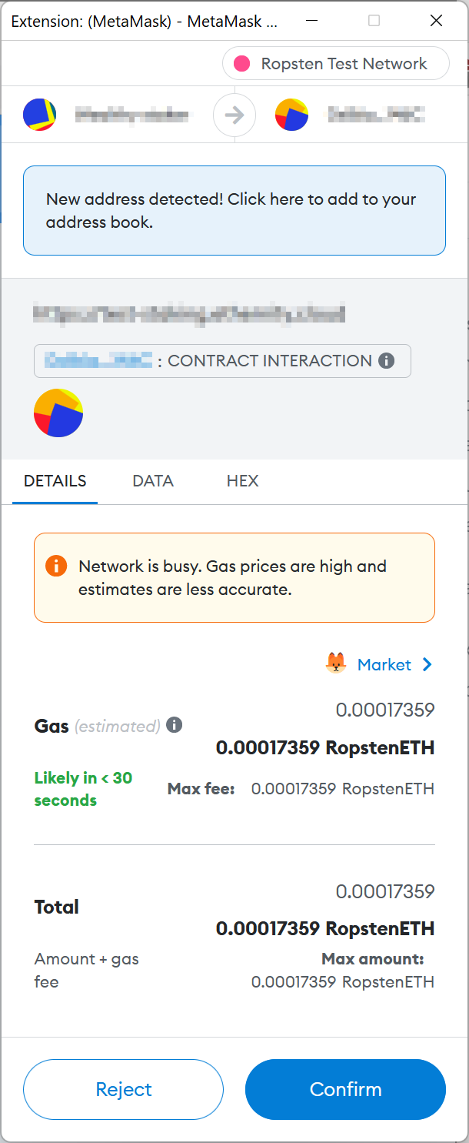Click the sender account avatar icon
The height and width of the screenshot is (1143, 469).
39,115
